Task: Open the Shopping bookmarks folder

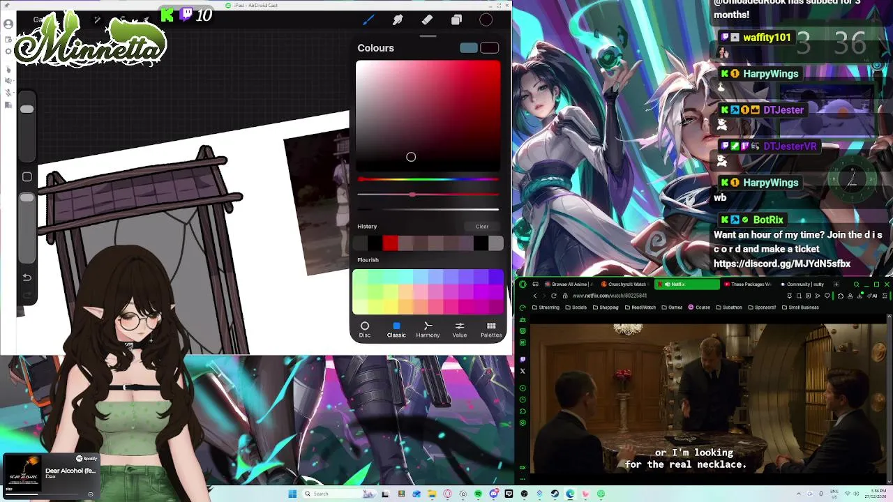Action: [x=605, y=307]
